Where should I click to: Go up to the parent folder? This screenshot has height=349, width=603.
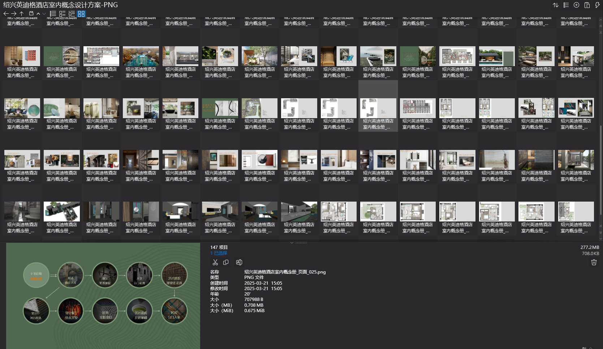(x=22, y=14)
